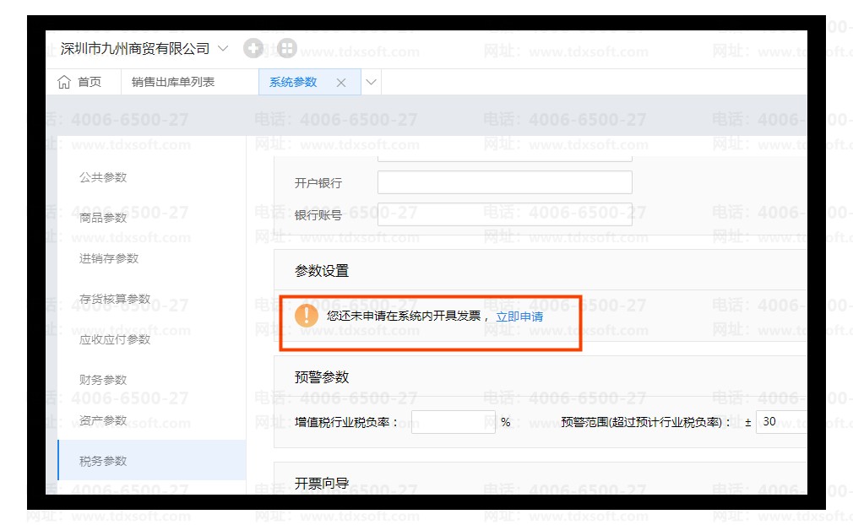Go to 进销存参数 settings

coord(109,258)
